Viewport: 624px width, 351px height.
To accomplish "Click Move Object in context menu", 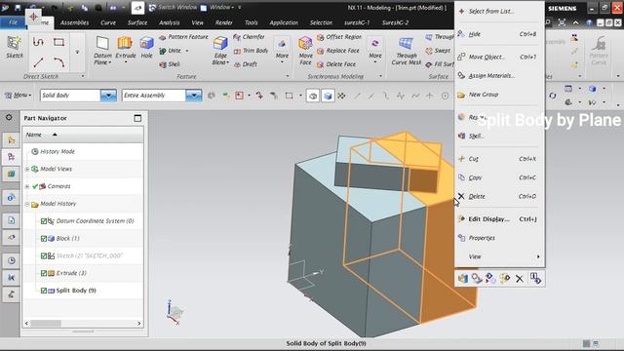I will click(499, 57).
